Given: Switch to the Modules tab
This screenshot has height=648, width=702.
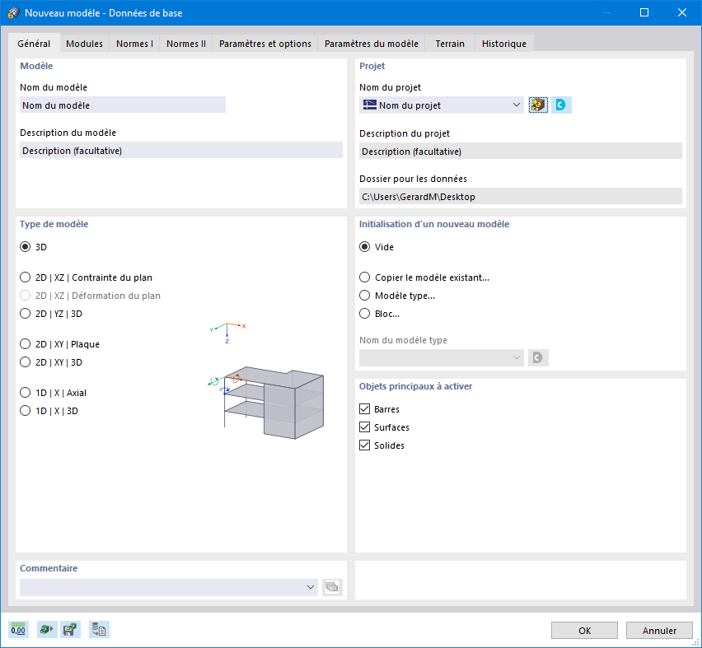Looking at the screenshot, I should click(85, 44).
